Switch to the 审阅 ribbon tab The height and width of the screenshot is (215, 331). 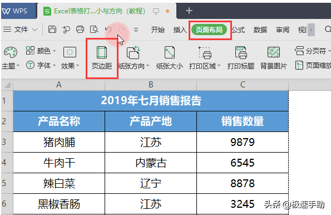[283, 30]
